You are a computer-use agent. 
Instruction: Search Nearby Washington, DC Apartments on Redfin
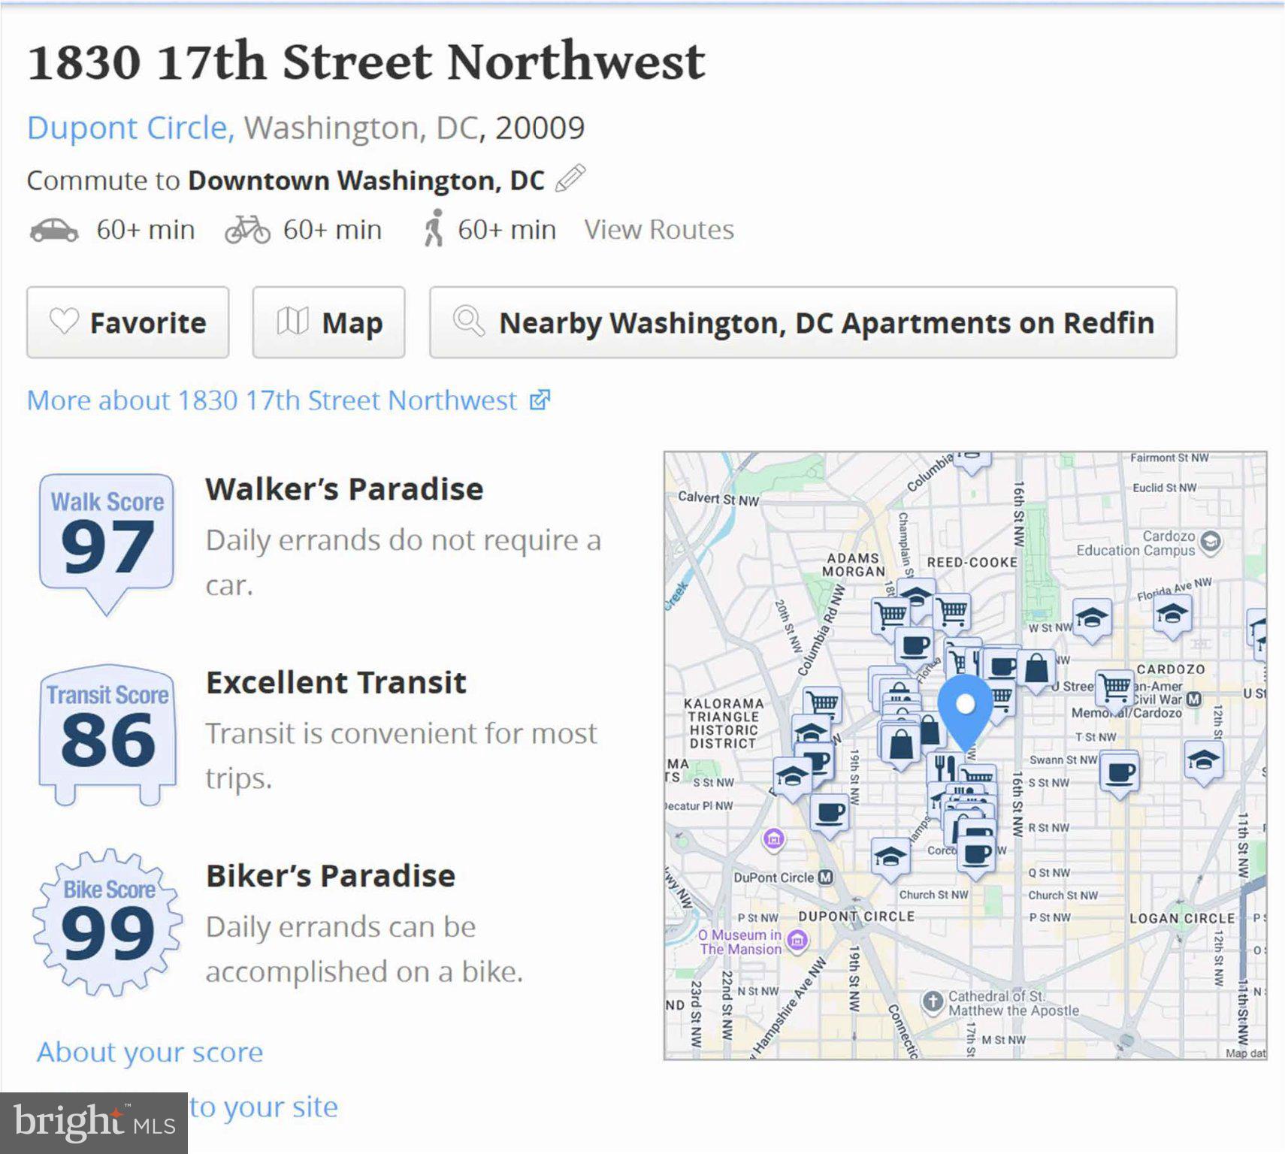[x=803, y=322]
